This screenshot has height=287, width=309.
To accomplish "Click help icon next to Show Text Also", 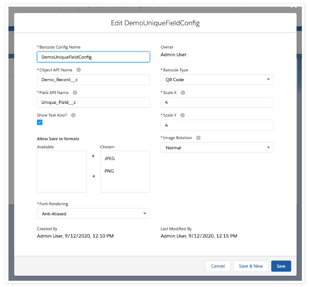I will tap(73, 115).
